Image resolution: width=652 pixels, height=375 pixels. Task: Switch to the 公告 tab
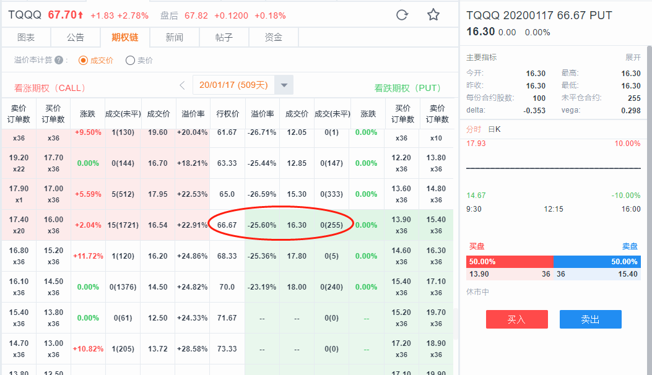[x=76, y=37]
